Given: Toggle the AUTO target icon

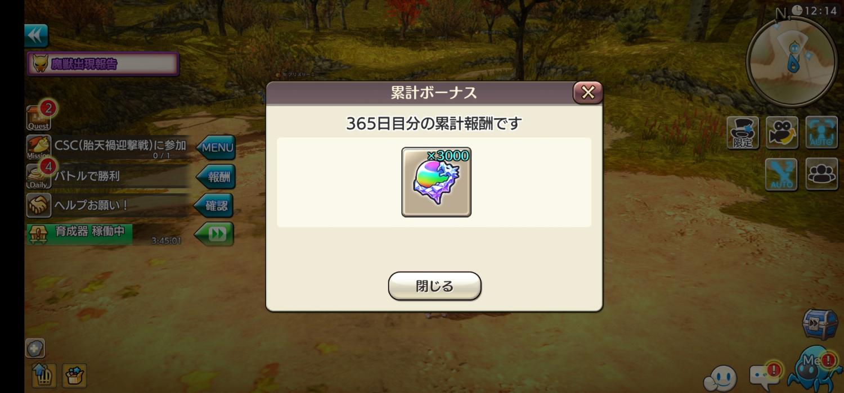Looking at the screenshot, I should [821, 133].
